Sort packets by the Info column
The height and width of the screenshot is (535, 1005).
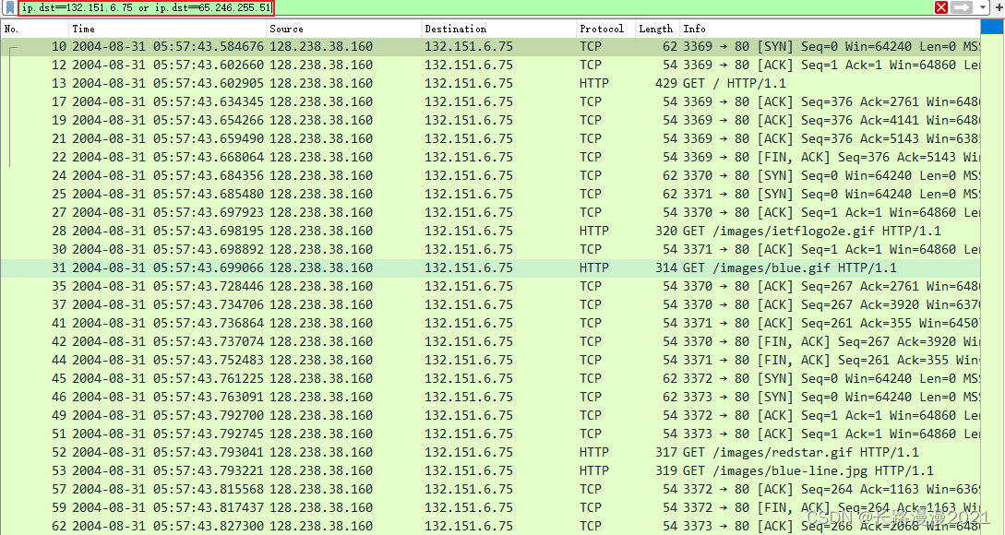(x=830, y=29)
